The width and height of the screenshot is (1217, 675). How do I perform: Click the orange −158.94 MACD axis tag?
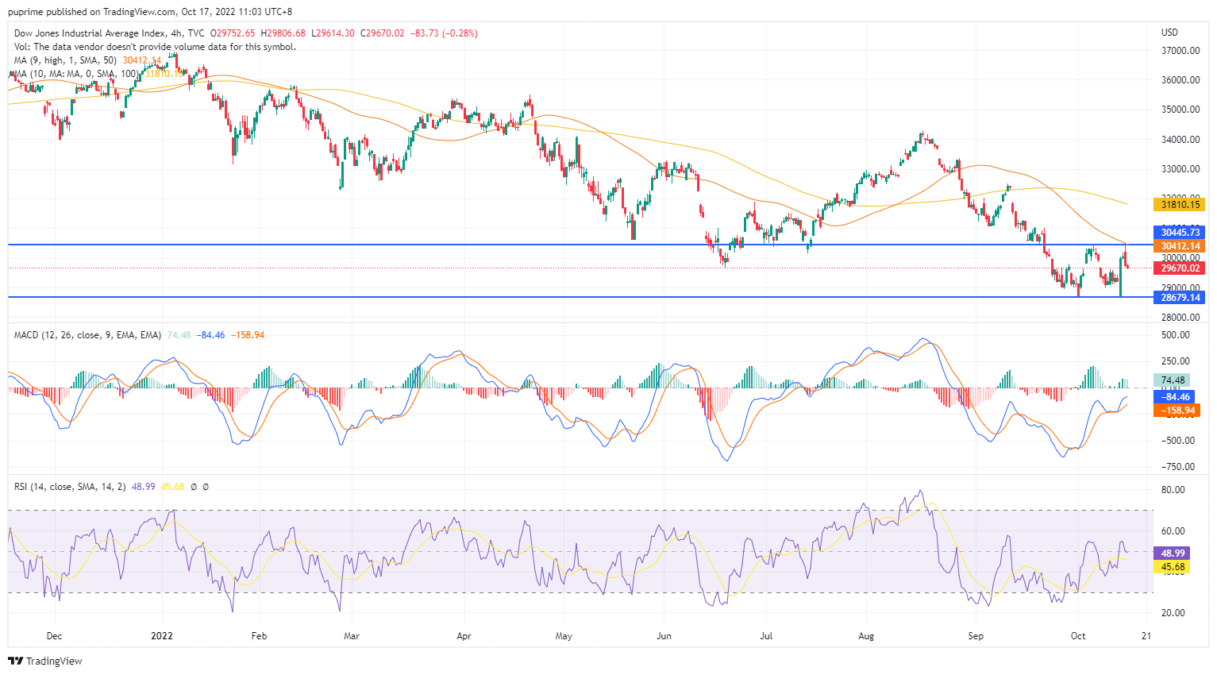point(1176,411)
